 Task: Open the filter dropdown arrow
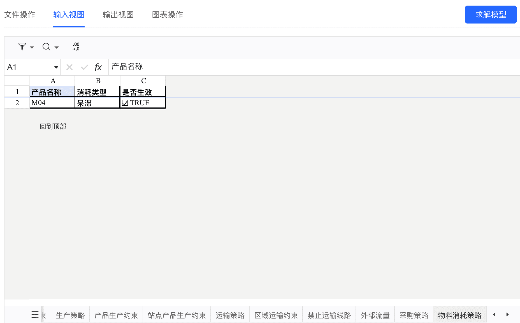(x=32, y=47)
